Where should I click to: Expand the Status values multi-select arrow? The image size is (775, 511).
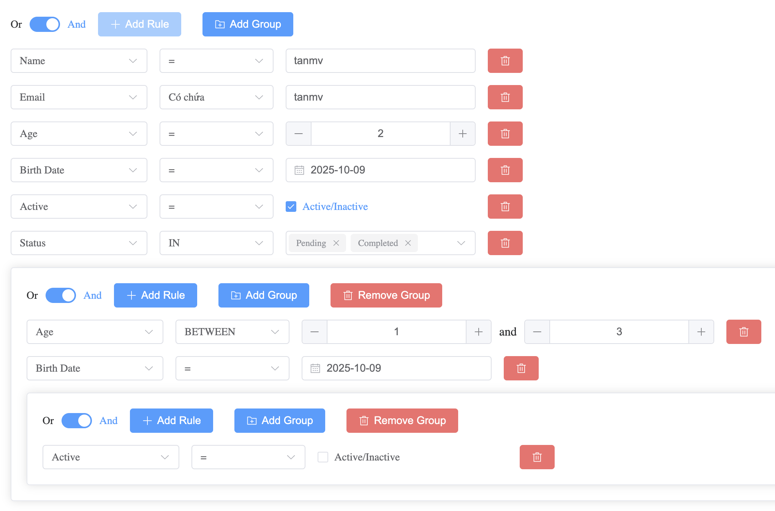(x=461, y=243)
